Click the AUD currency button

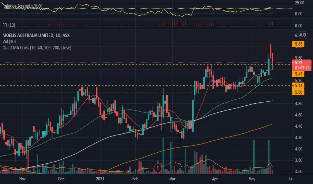point(302,35)
